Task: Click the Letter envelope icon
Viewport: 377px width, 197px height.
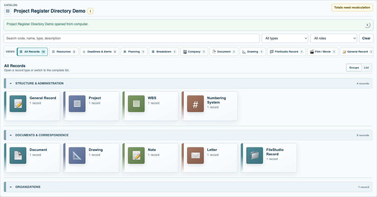Action: (195, 156)
